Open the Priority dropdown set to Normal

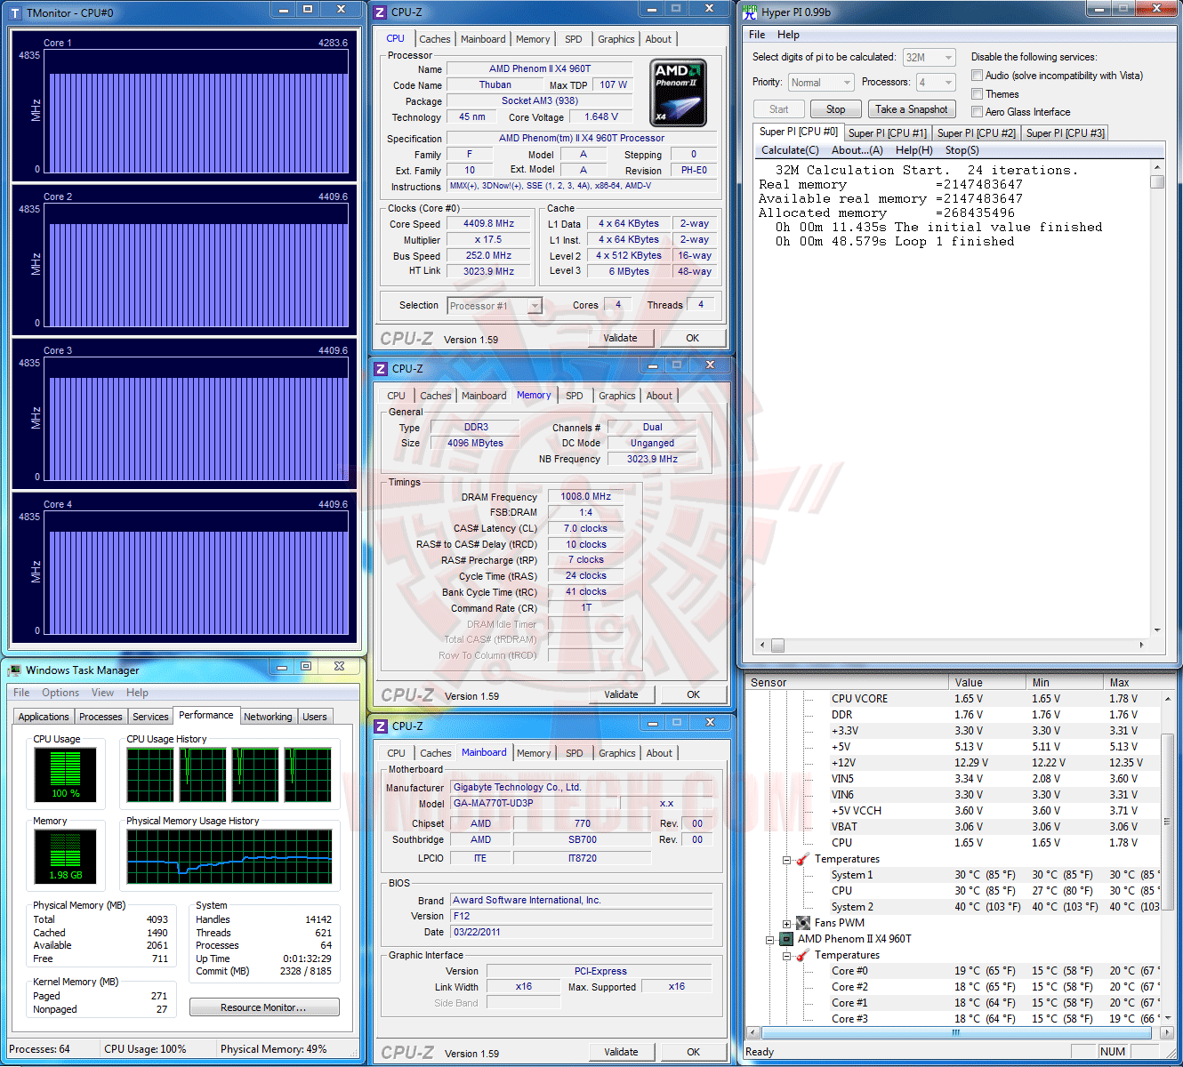click(x=821, y=83)
